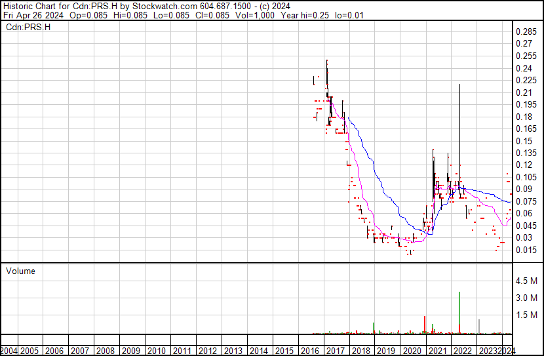Click the 2017 year label
The height and width of the screenshot is (356, 544).
tap(336, 351)
